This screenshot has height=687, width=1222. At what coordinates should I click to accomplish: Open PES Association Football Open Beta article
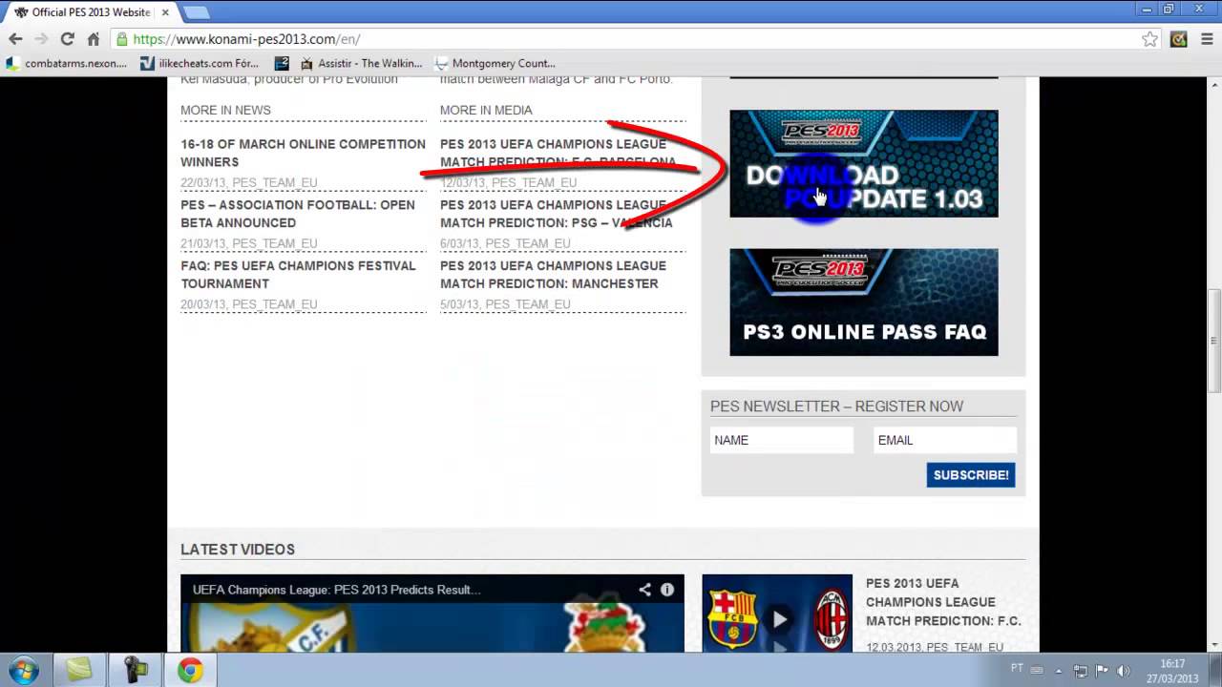pyautogui.click(x=298, y=214)
